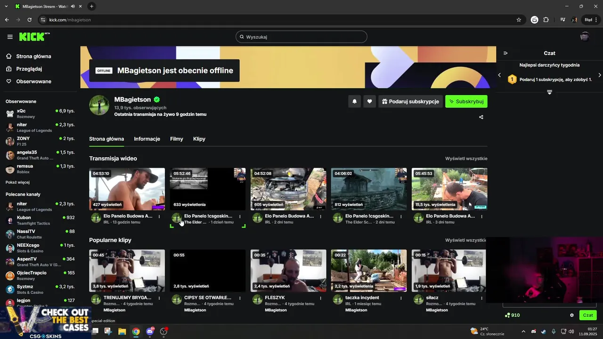View site information for kick.com
603x339 pixels.
[43, 20]
